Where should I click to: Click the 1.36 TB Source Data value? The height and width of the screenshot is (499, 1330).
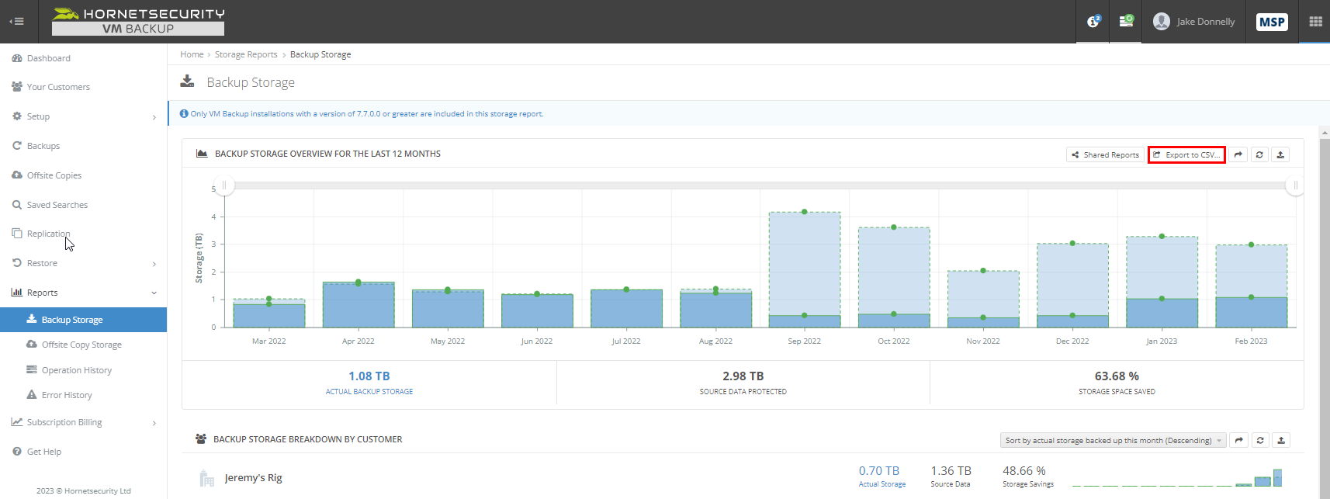[x=951, y=471]
